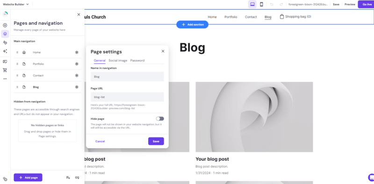The height and width of the screenshot is (184, 374).
Task: Open the more options ellipsis icon
Action: point(5,79)
